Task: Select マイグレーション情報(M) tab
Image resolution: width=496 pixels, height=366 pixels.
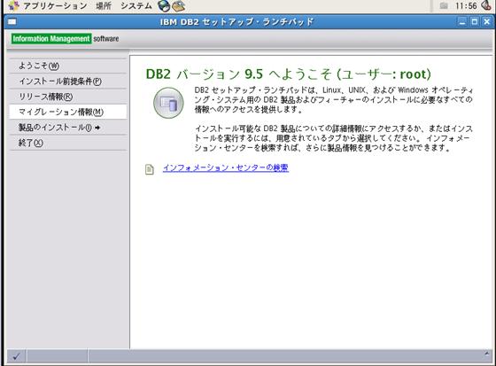Action: coord(67,112)
